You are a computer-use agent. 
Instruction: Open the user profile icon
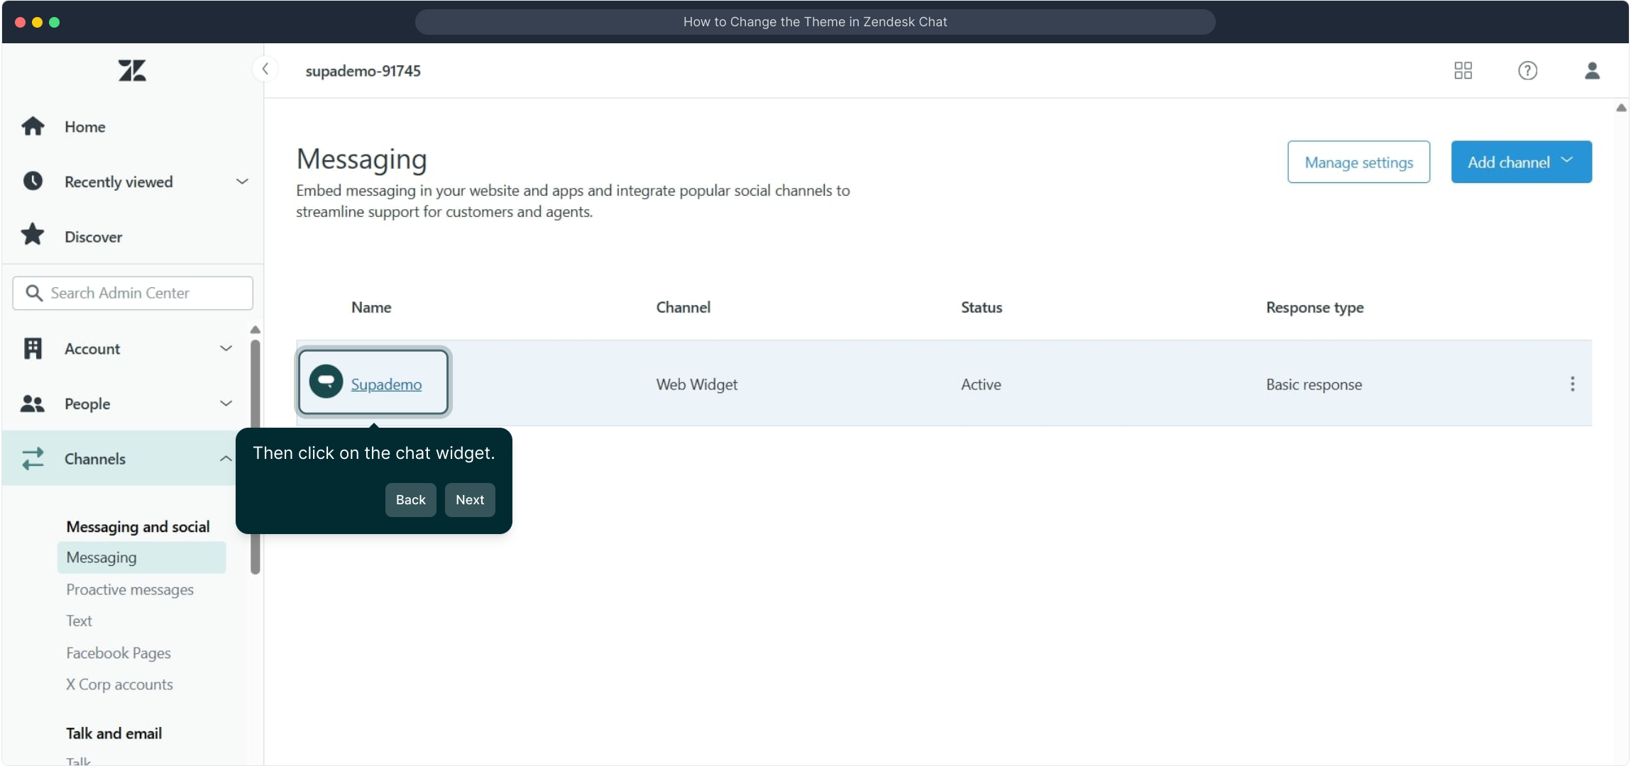tap(1592, 70)
